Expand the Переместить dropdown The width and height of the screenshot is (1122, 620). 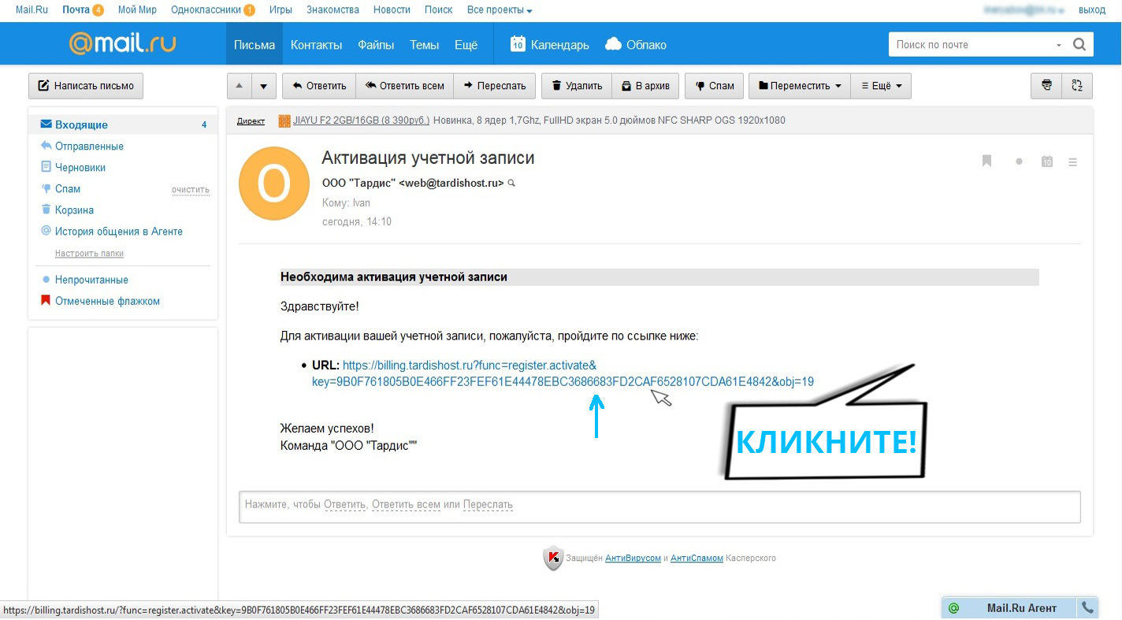[x=800, y=86]
